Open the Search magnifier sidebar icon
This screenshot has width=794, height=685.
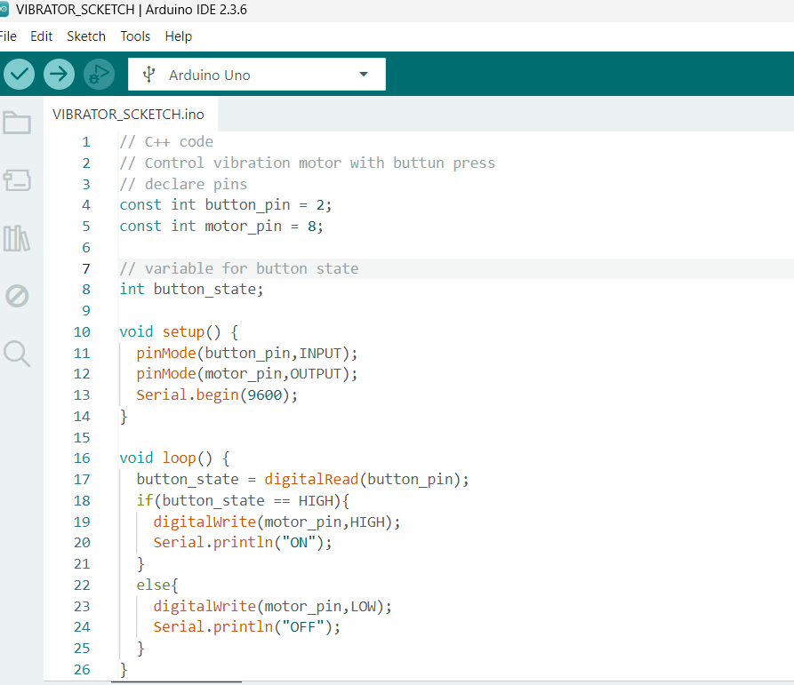(x=17, y=353)
